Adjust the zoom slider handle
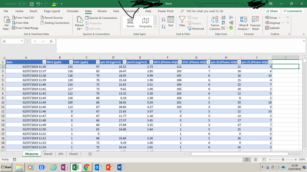The image size is (307, 172). coord(283,159)
